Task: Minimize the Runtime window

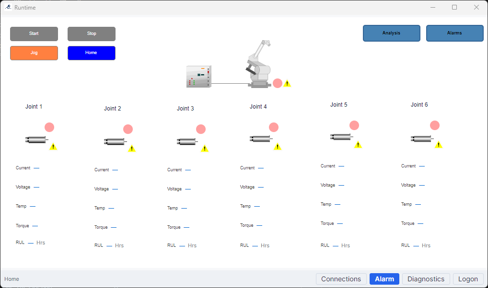Action: [433, 7]
